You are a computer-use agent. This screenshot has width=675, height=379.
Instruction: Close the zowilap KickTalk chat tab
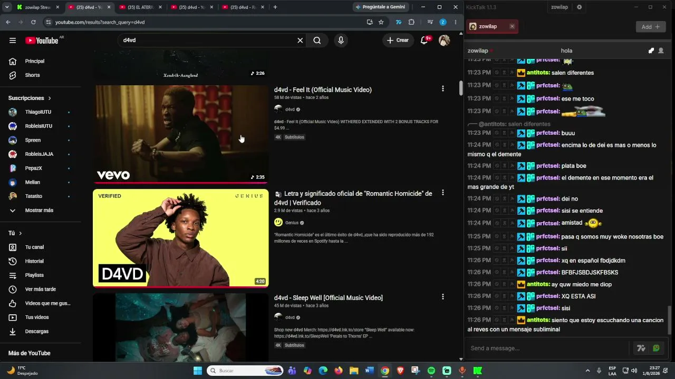[x=512, y=26]
